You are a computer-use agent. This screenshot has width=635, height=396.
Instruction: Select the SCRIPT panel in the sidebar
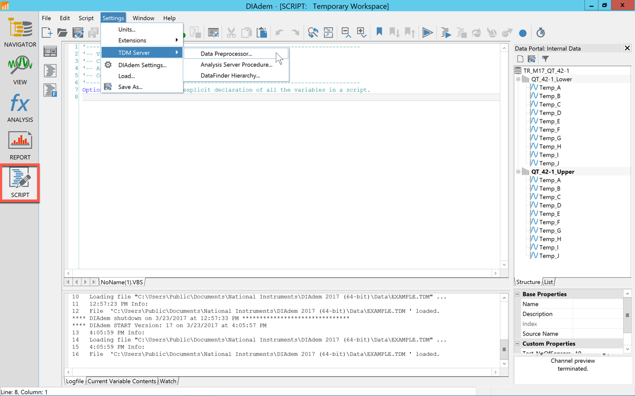20,183
